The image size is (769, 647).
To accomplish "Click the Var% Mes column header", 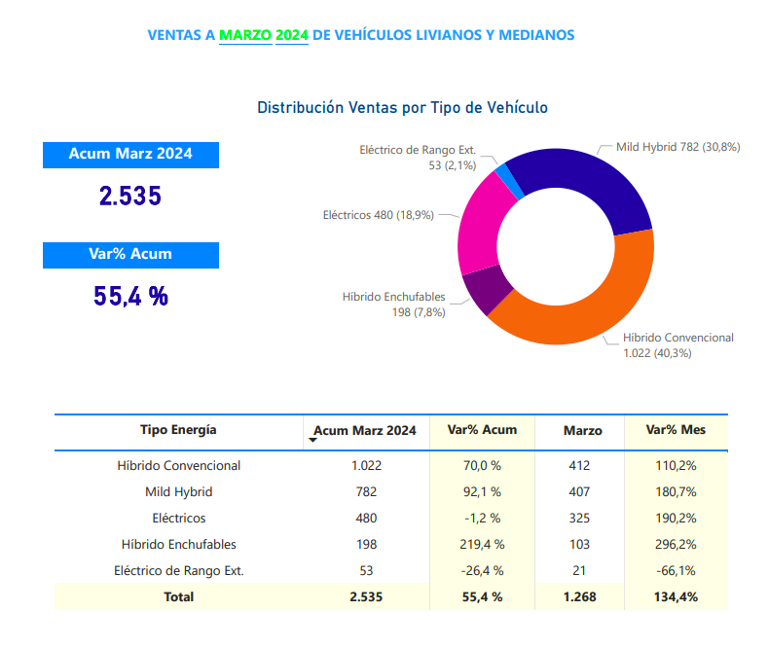I will tap(676, 430).
